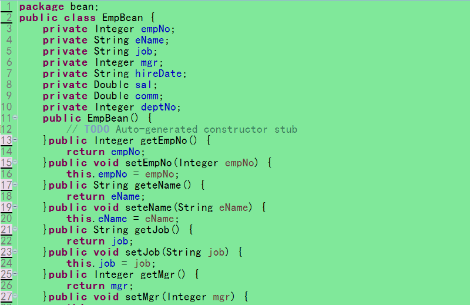The image size is (470, 305).
Task: Click line number 12 in the gutter
Action: pos(6,129)
